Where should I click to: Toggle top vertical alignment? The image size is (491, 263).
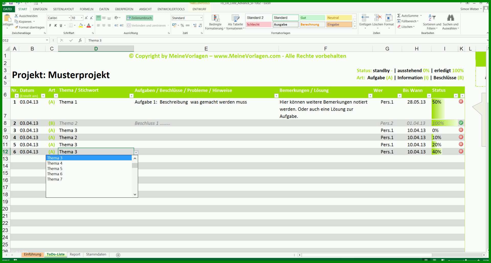pos(98,18)
